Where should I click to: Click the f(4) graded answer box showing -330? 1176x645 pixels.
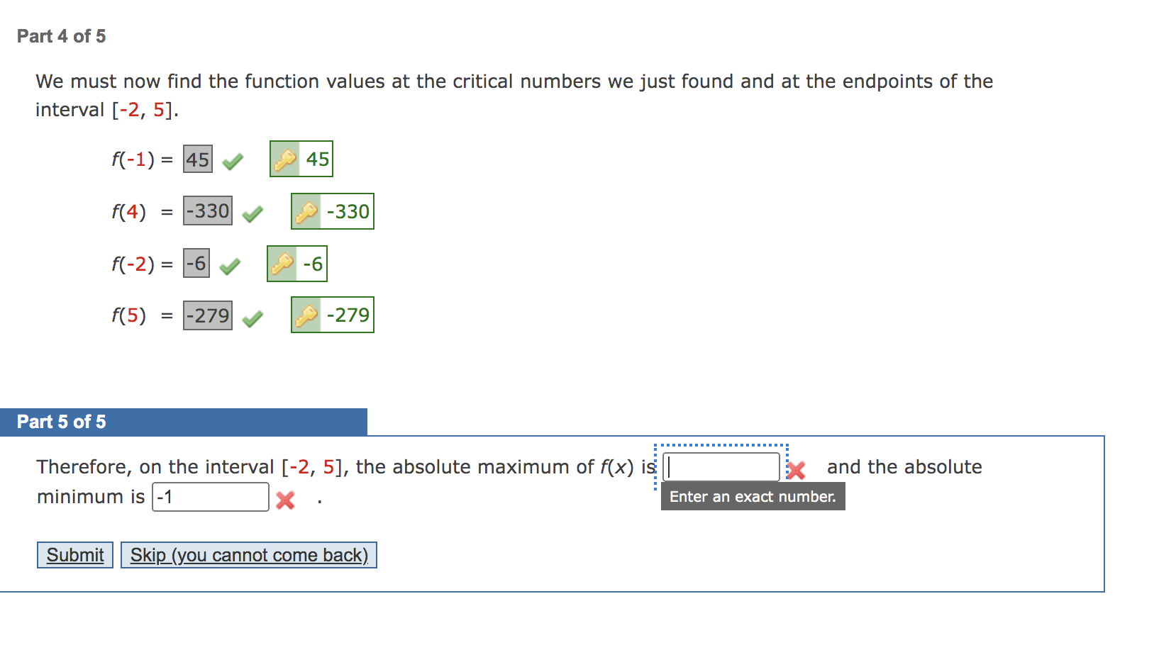(x=208, y=211)
